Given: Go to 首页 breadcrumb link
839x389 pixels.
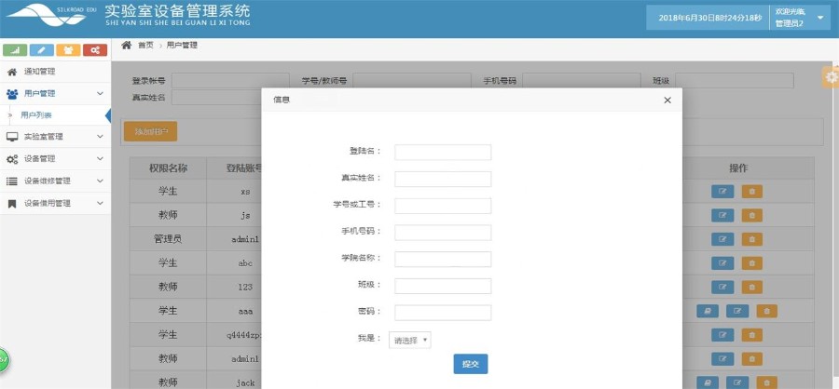Looking at the screenshot, I should 145,46.
